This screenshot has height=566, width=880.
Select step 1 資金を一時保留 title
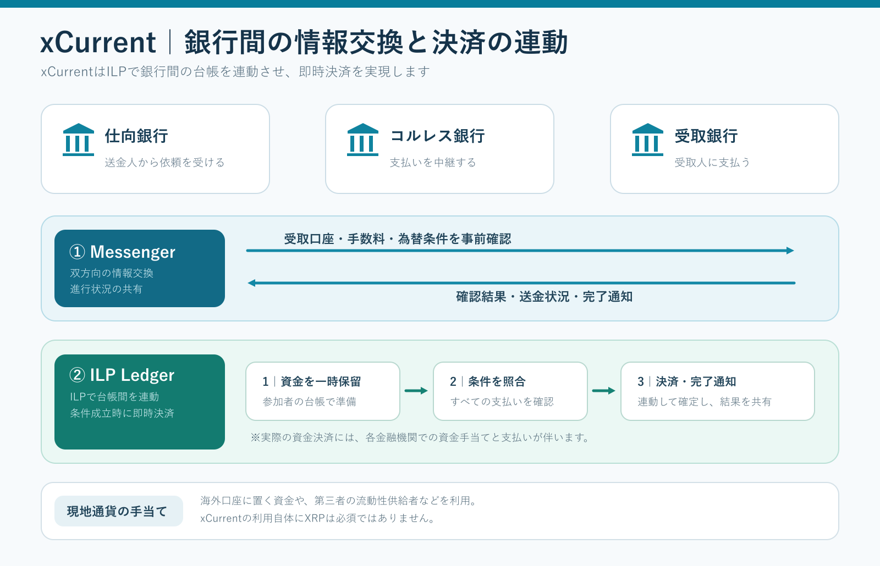click(312, 381)
